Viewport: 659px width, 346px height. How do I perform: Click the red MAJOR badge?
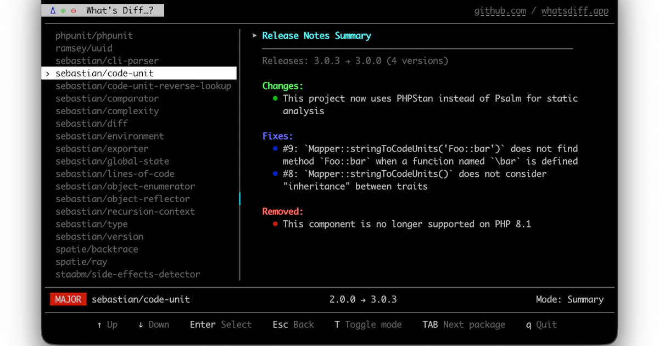tap(68, 299)
